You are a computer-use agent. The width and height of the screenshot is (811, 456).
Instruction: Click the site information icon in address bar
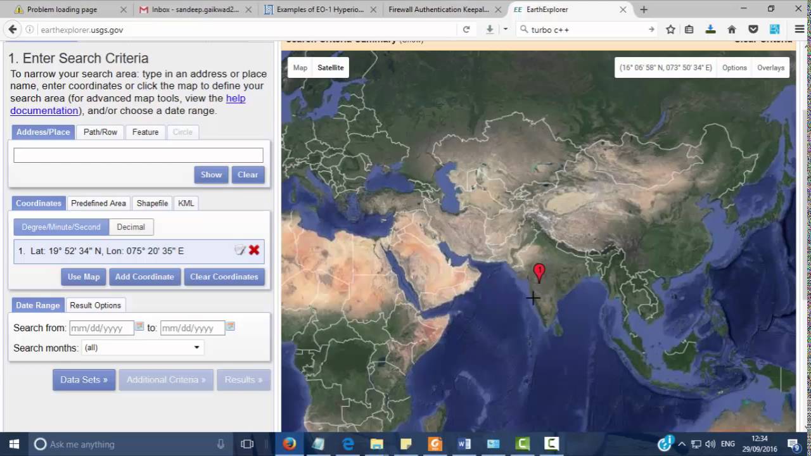(30, 30)
